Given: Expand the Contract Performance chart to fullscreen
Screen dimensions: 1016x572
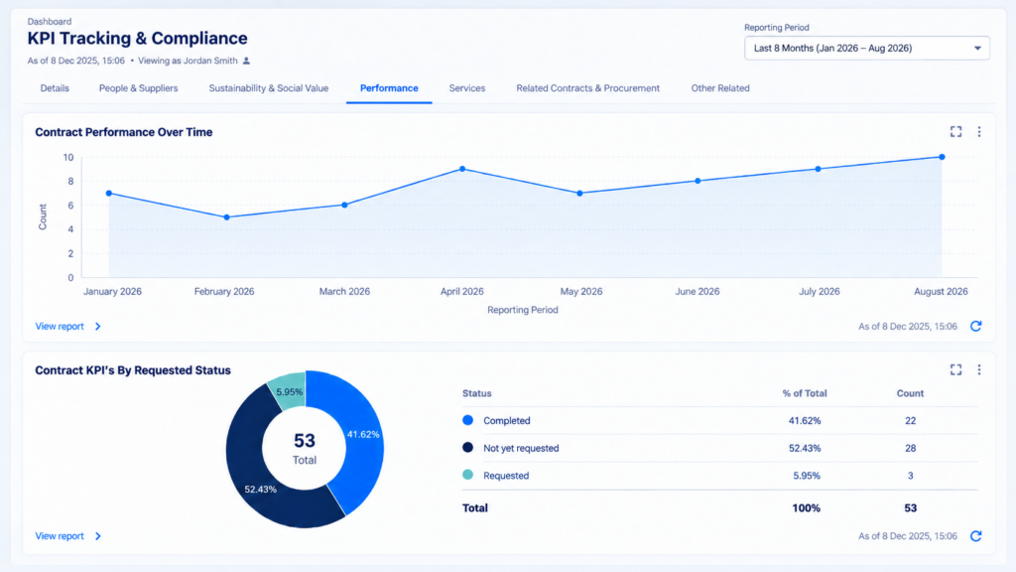Looking at the screenshot, I should click(x=955, y=132).
